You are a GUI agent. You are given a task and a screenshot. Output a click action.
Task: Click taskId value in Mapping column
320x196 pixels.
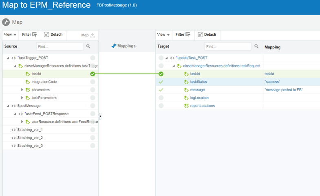269,74
